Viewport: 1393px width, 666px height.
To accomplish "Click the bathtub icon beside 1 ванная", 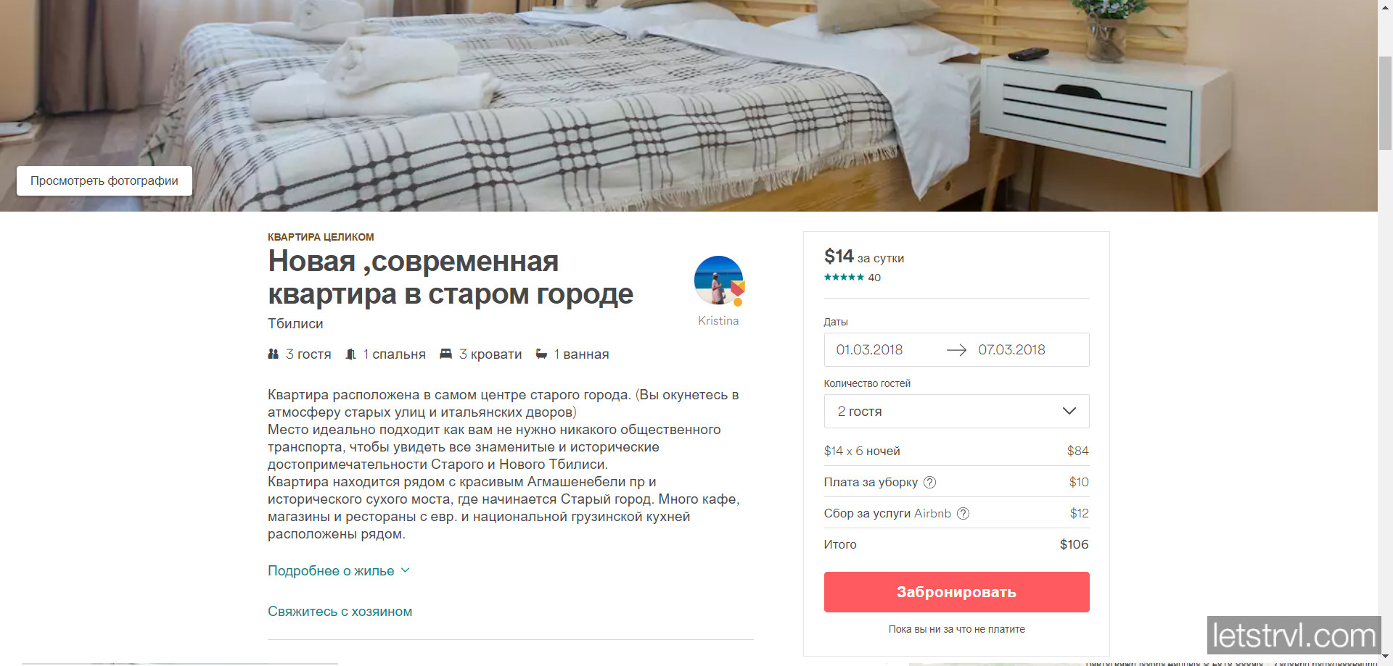I will click(x=541, y=354).
